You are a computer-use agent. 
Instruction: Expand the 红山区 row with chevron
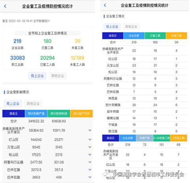tap(90, 139)
